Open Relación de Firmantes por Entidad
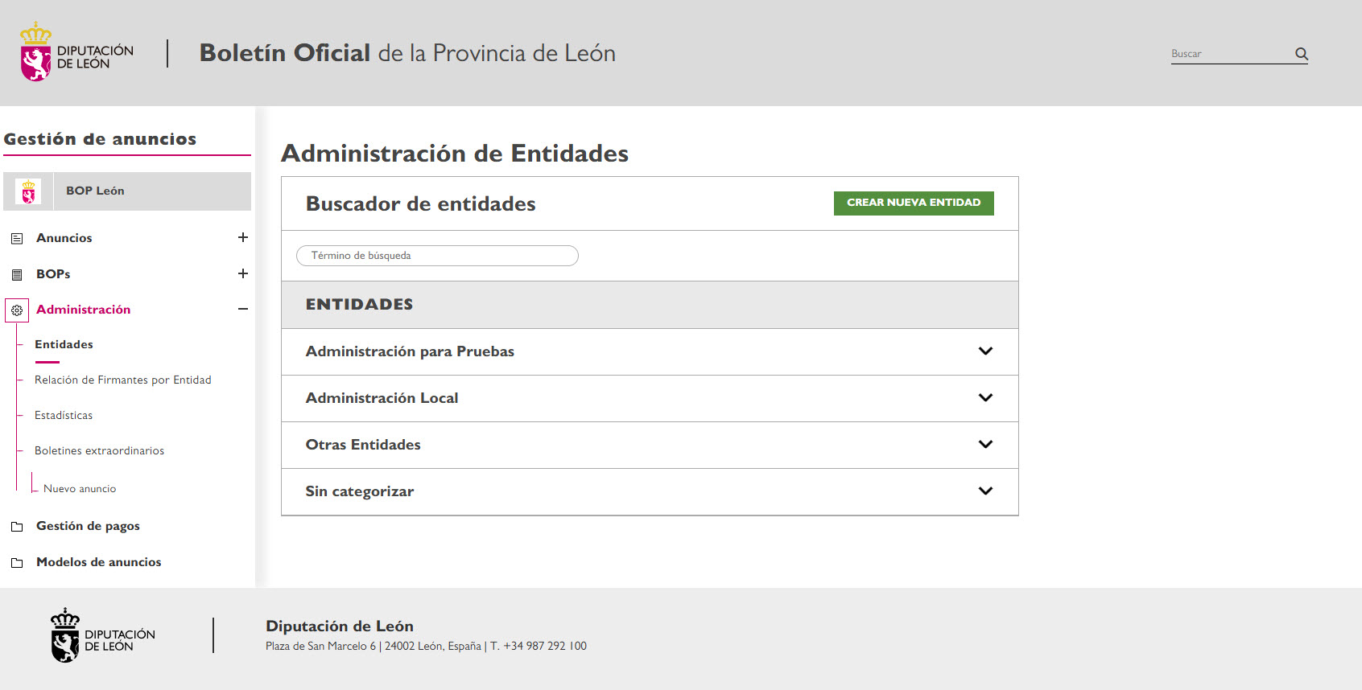The width and height of the screenshot is (1362, 690). 122,380
